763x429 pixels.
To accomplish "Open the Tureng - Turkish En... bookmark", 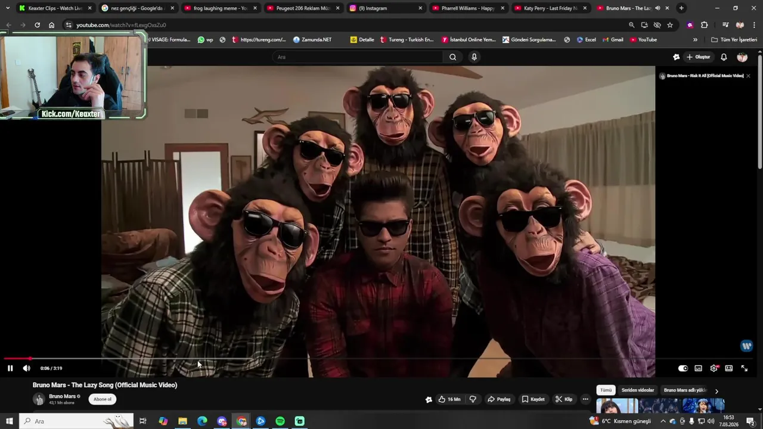I will click(x=407, y=40).
